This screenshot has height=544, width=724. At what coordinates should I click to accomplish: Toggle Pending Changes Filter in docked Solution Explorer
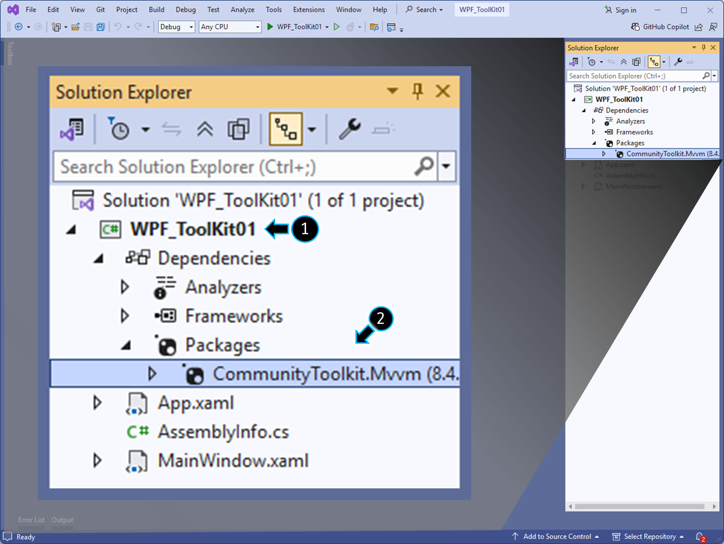click(591, 62)
